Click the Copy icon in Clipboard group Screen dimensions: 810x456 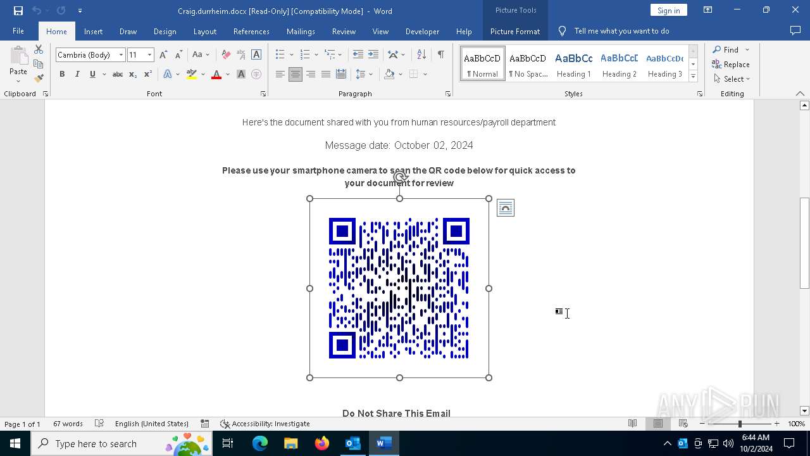pyautogui.click(x=39, y=64)
